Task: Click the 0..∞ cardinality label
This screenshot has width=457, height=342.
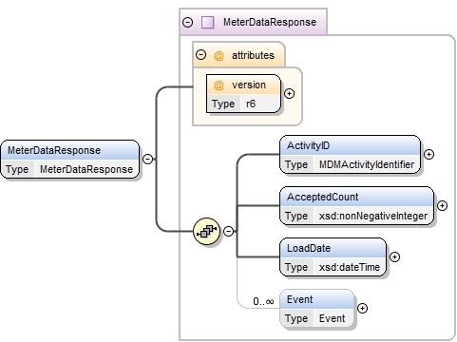Action: (x=263, y=301)
